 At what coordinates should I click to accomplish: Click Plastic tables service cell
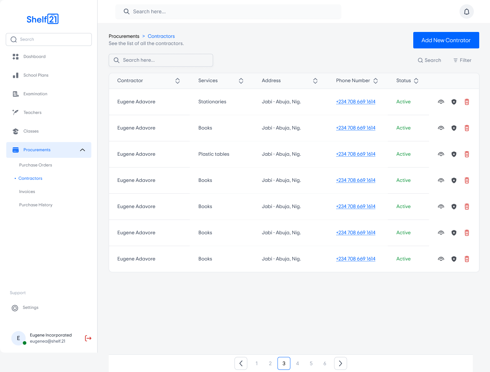pyautogui.click(x=214, y=154)
